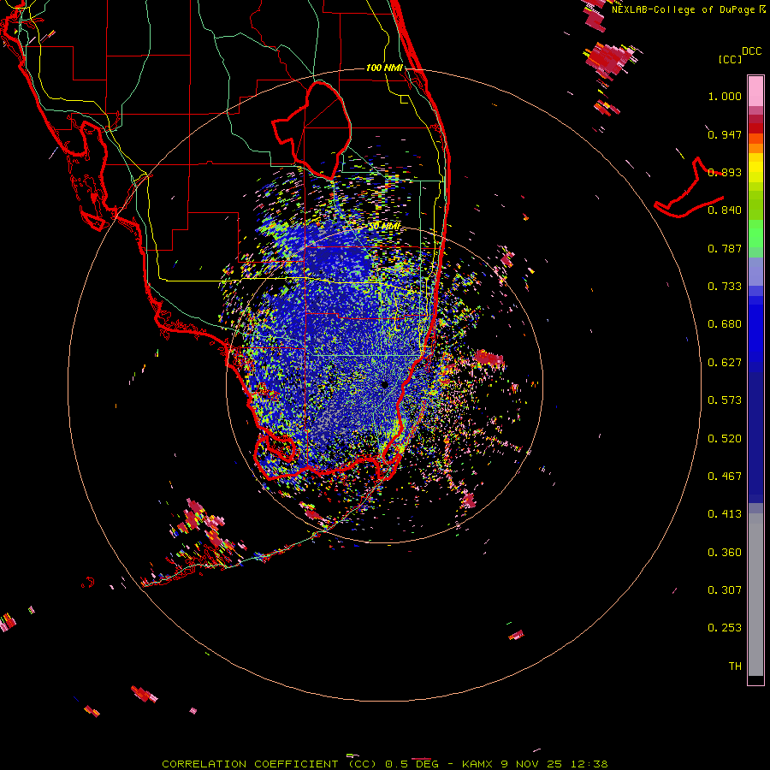
Task: Click the NEXLAB-College of DuPage title text
Action: click(x=683, y=9)
